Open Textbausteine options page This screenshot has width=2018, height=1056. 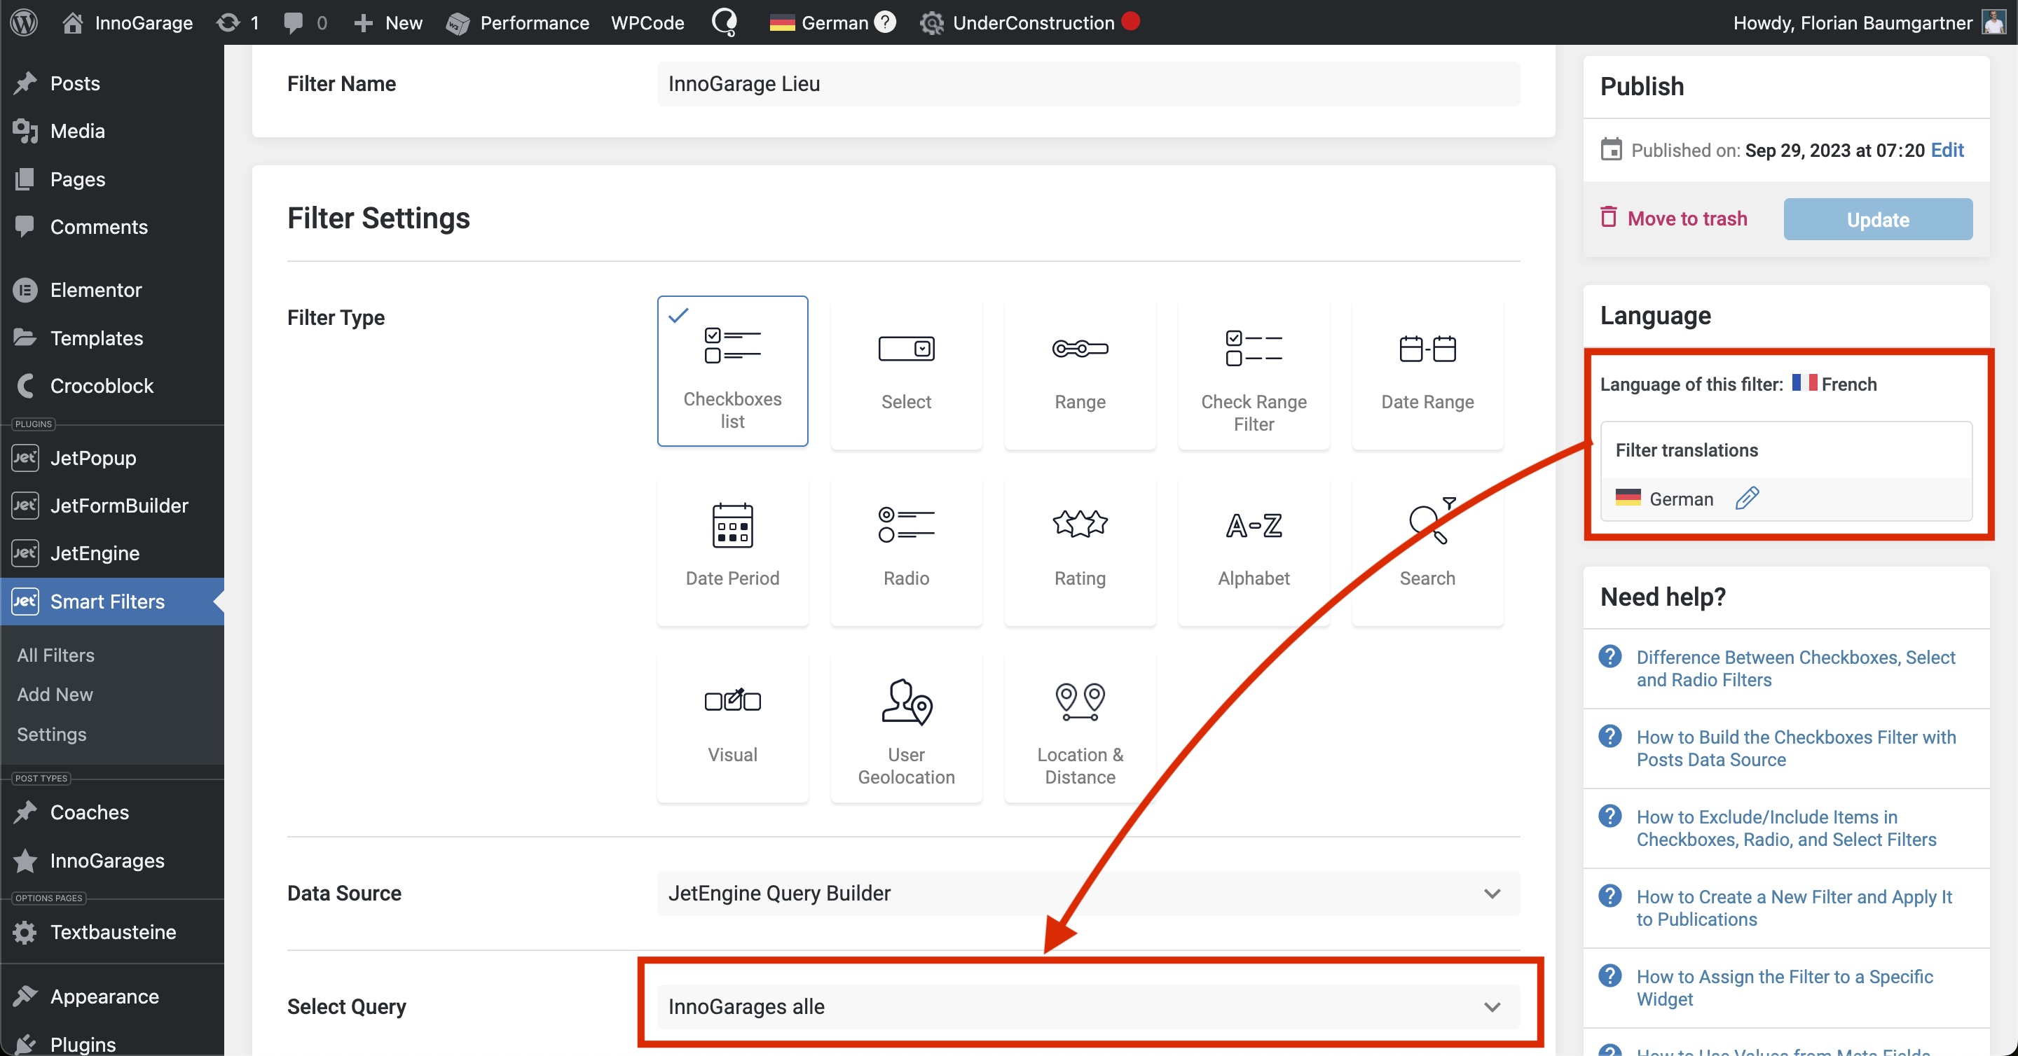click(112, 932)
